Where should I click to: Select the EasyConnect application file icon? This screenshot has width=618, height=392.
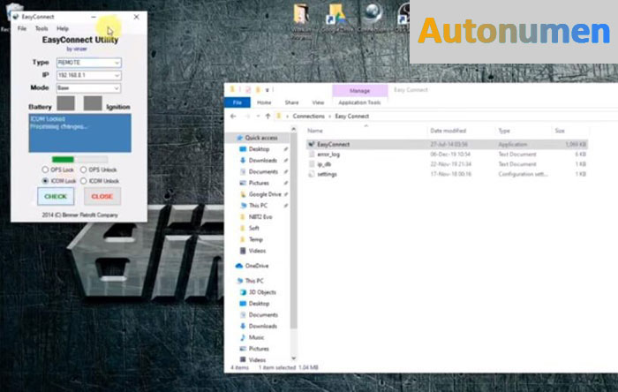[312, 145]
